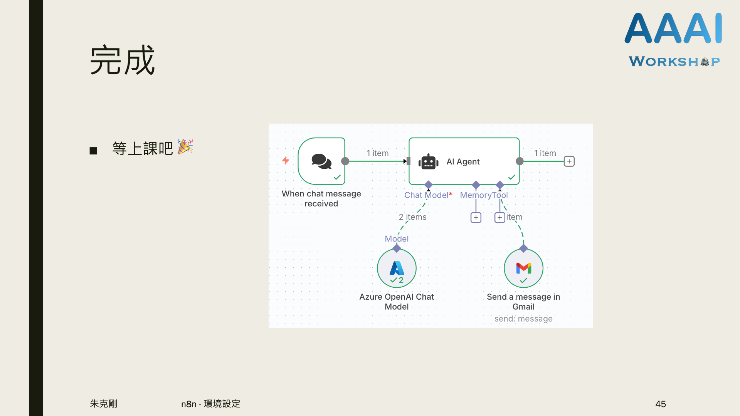Click the "2 items" connection label
The image size is (740, 416).
pyautogui.click(x=412, y=217)
